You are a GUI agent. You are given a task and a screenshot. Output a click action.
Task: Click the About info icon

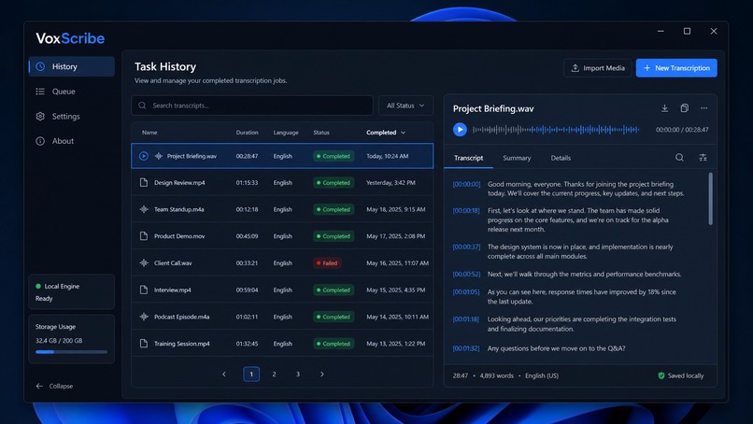(x=40, y=141)
